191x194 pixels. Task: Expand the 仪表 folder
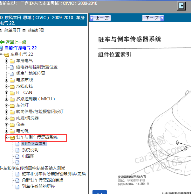pyautogui.click(x=6, y=125)
